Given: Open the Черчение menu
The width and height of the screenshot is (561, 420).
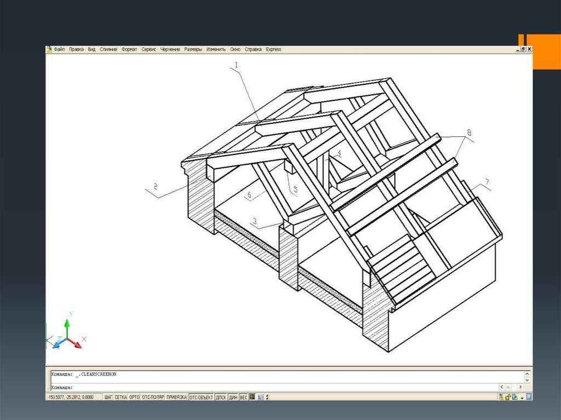Looking at the screenshot, I should click(170, 49).
